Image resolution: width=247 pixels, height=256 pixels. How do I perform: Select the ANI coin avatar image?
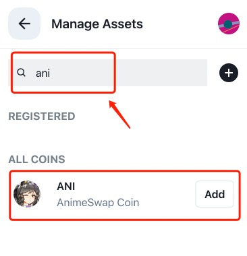point(27,194)
